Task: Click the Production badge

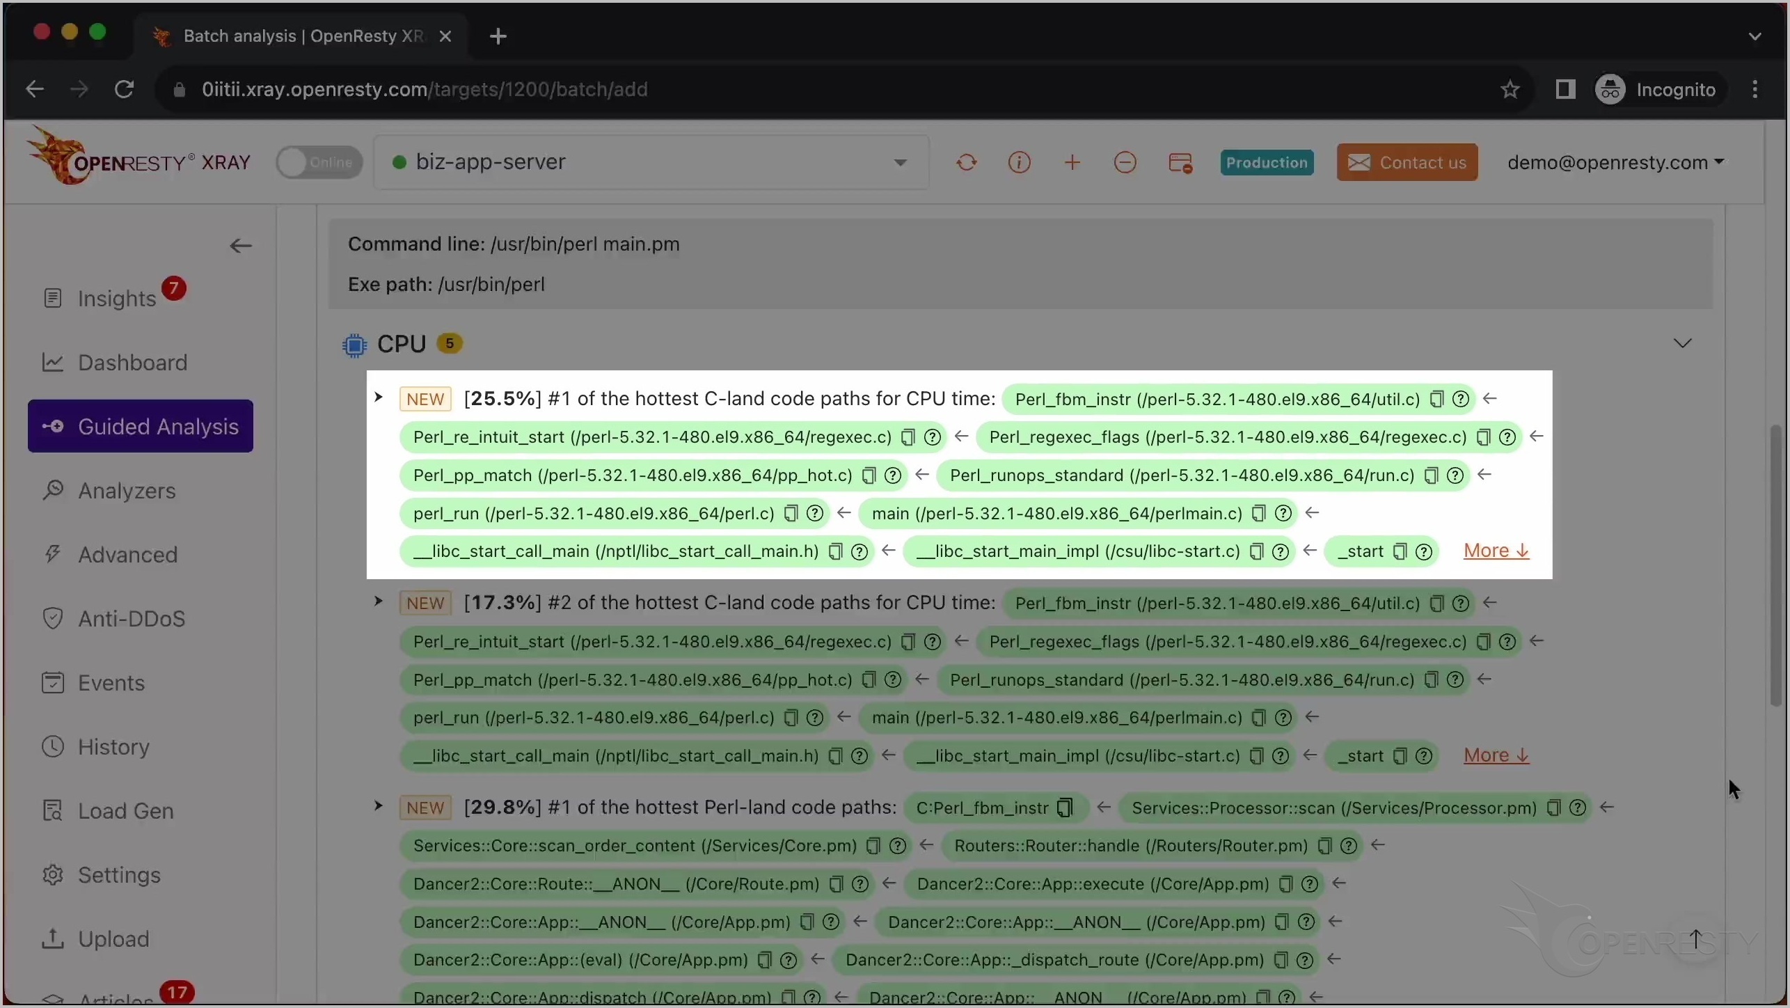Action: click(1267, 163)
